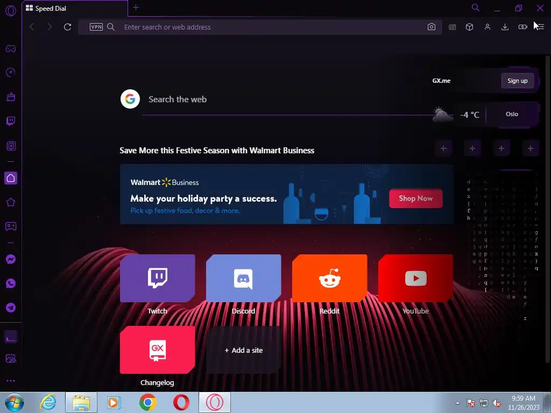Select the Speed Dial tab
The height and width of the screenshot is (413, 551).
point(74,9)
